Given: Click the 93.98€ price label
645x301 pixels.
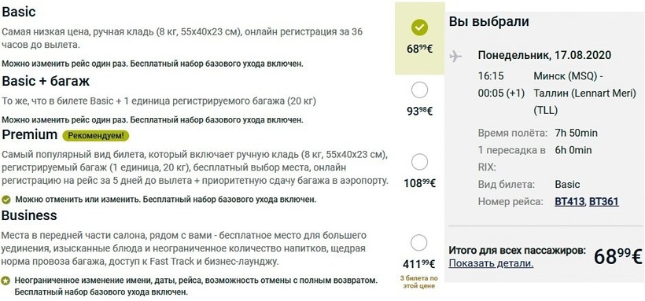Looking at the screenshot, I should pos(419,111).
